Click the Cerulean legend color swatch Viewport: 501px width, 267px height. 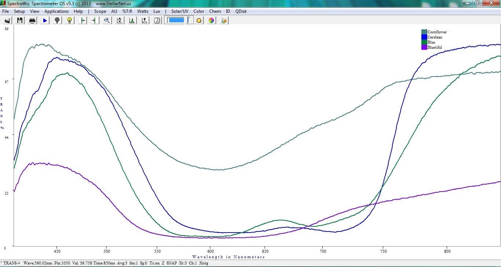[424, 37]
